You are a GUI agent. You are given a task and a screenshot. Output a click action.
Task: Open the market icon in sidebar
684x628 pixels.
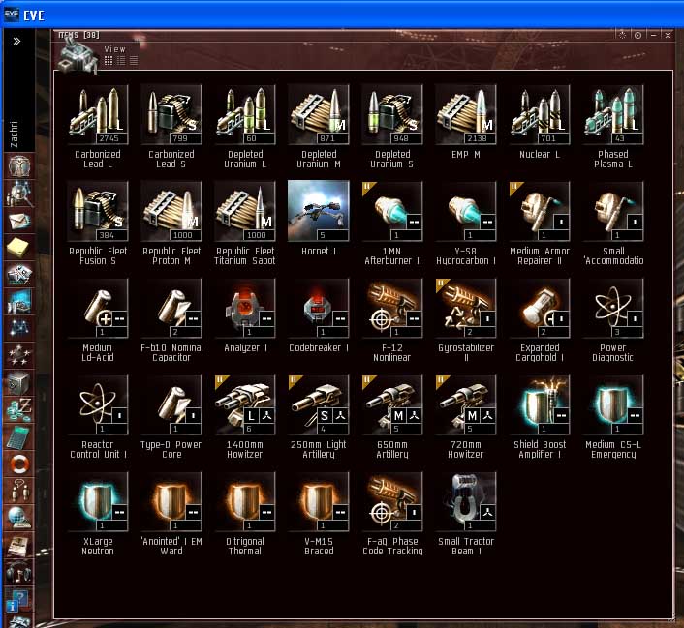[x=19, y=302]
